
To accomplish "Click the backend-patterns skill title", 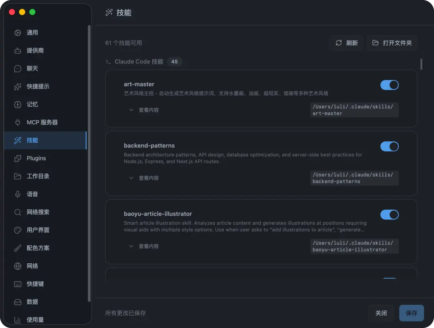I will click(149, 146).
